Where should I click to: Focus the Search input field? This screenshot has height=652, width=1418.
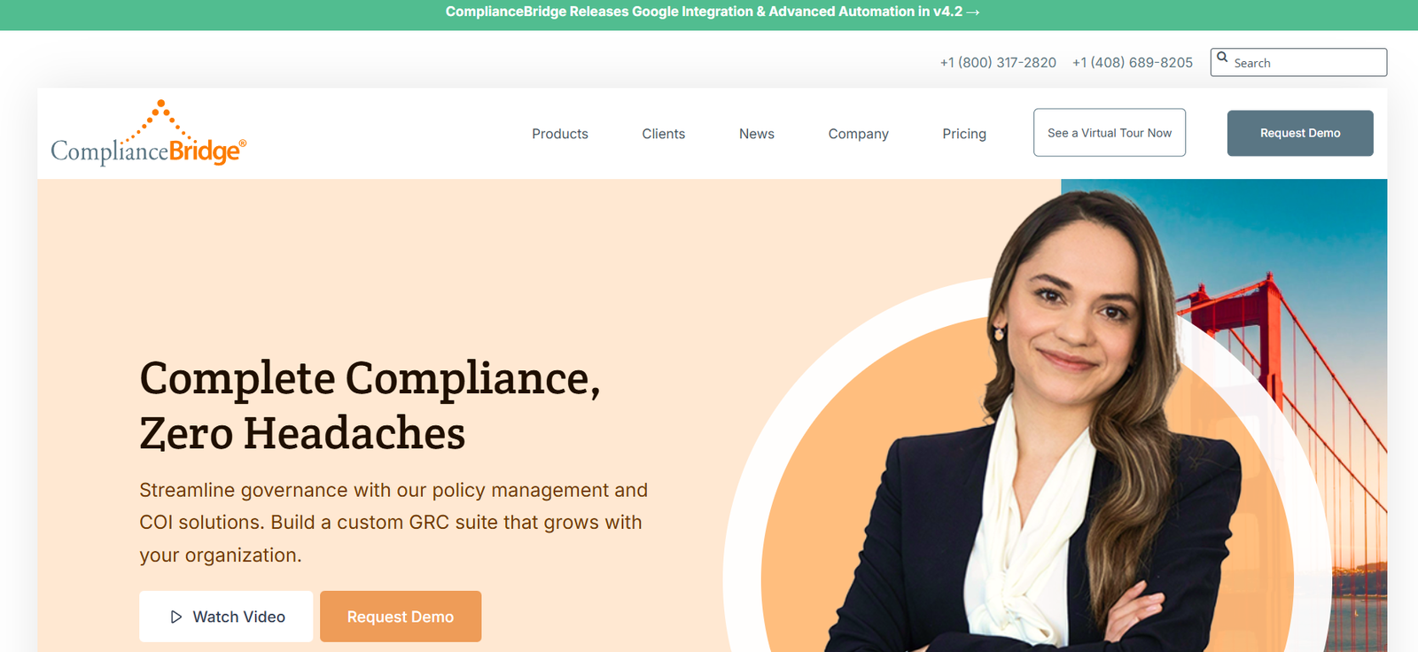[1298, 62]
